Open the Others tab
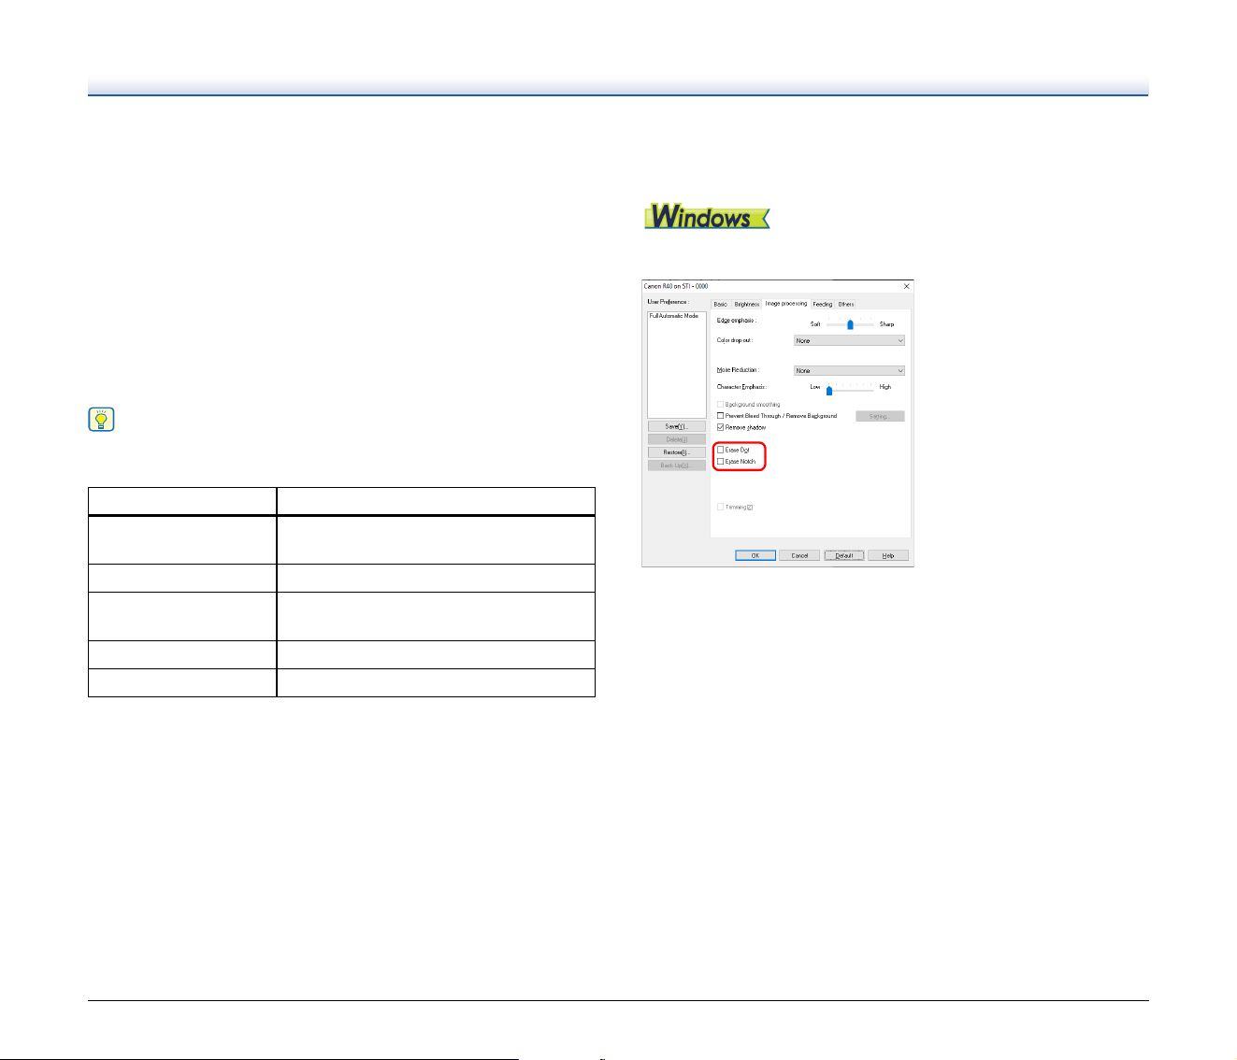This screenshot has height=1060, width=1237. 846,304
